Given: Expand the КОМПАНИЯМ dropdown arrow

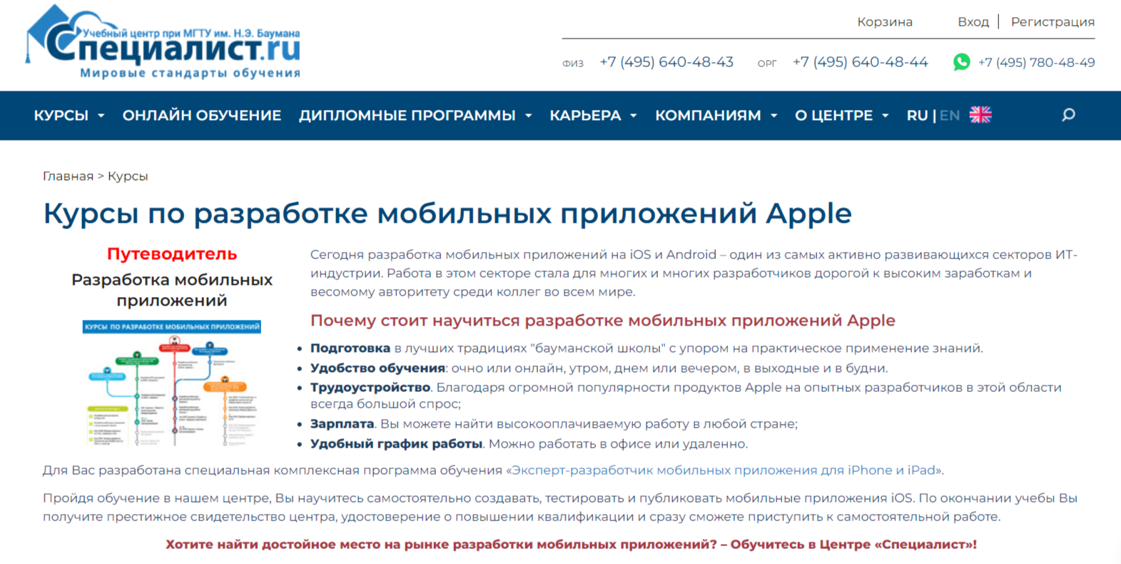Looking at the screenshot, I should pos(773,116).
